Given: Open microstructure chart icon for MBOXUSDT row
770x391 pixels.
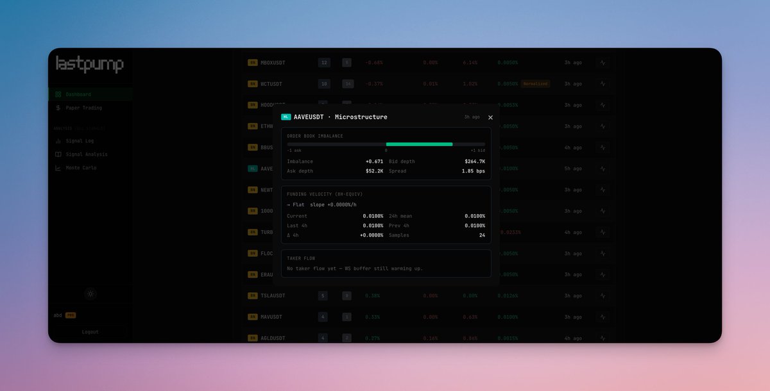Looking at the screenshot, I should (x=603, y=63).
